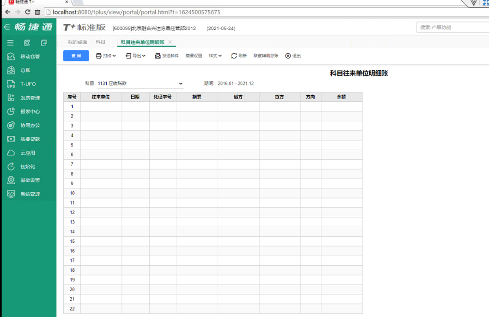Open 总账 general ledger icon
489x317 pixels.
(11, 70)
